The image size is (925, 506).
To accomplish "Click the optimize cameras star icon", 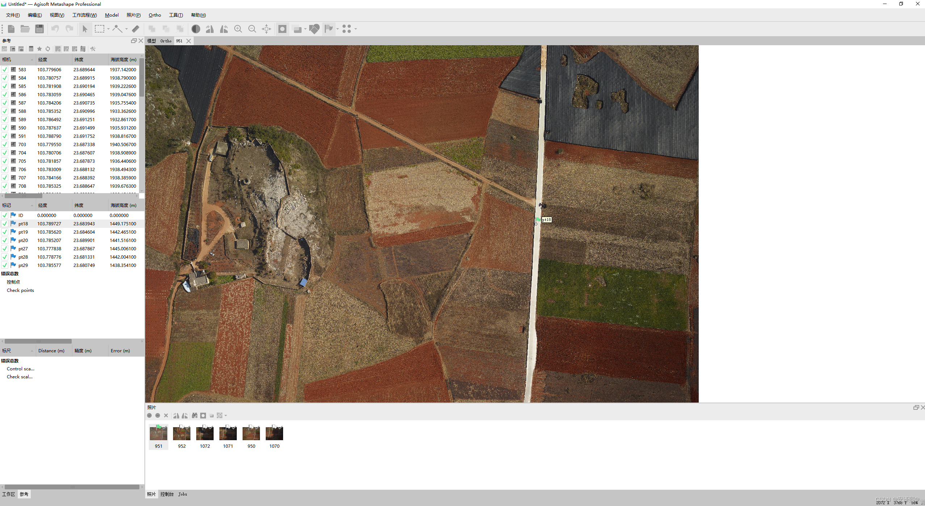I will pyautogui.click(x=39, y=49).
